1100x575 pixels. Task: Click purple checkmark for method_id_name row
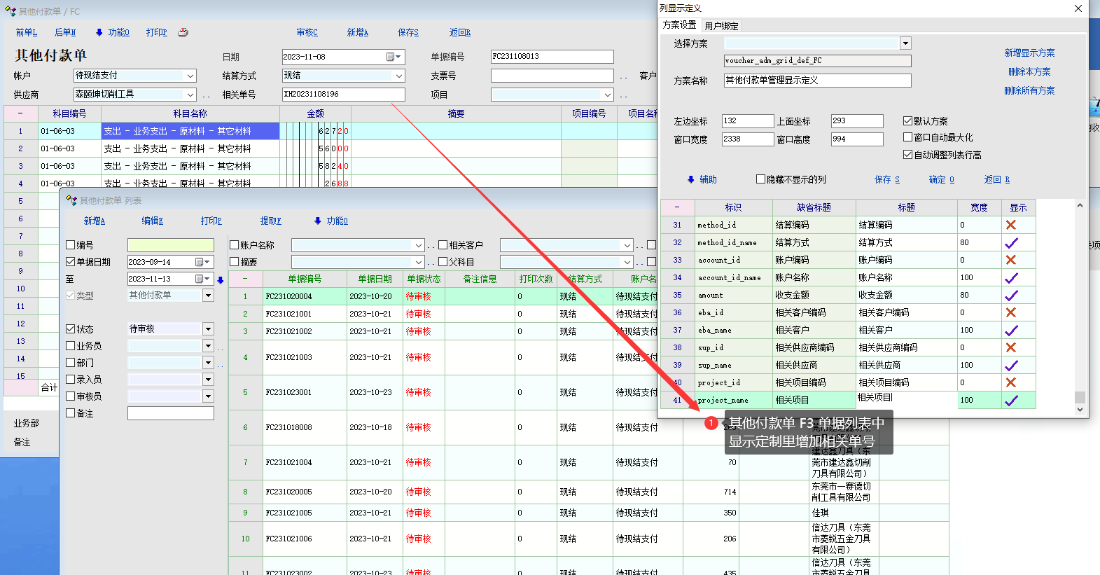1010,243
